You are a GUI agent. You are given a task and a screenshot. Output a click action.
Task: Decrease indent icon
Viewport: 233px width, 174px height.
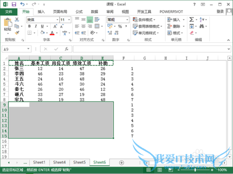pyautogui.click(x=77, y=33)
